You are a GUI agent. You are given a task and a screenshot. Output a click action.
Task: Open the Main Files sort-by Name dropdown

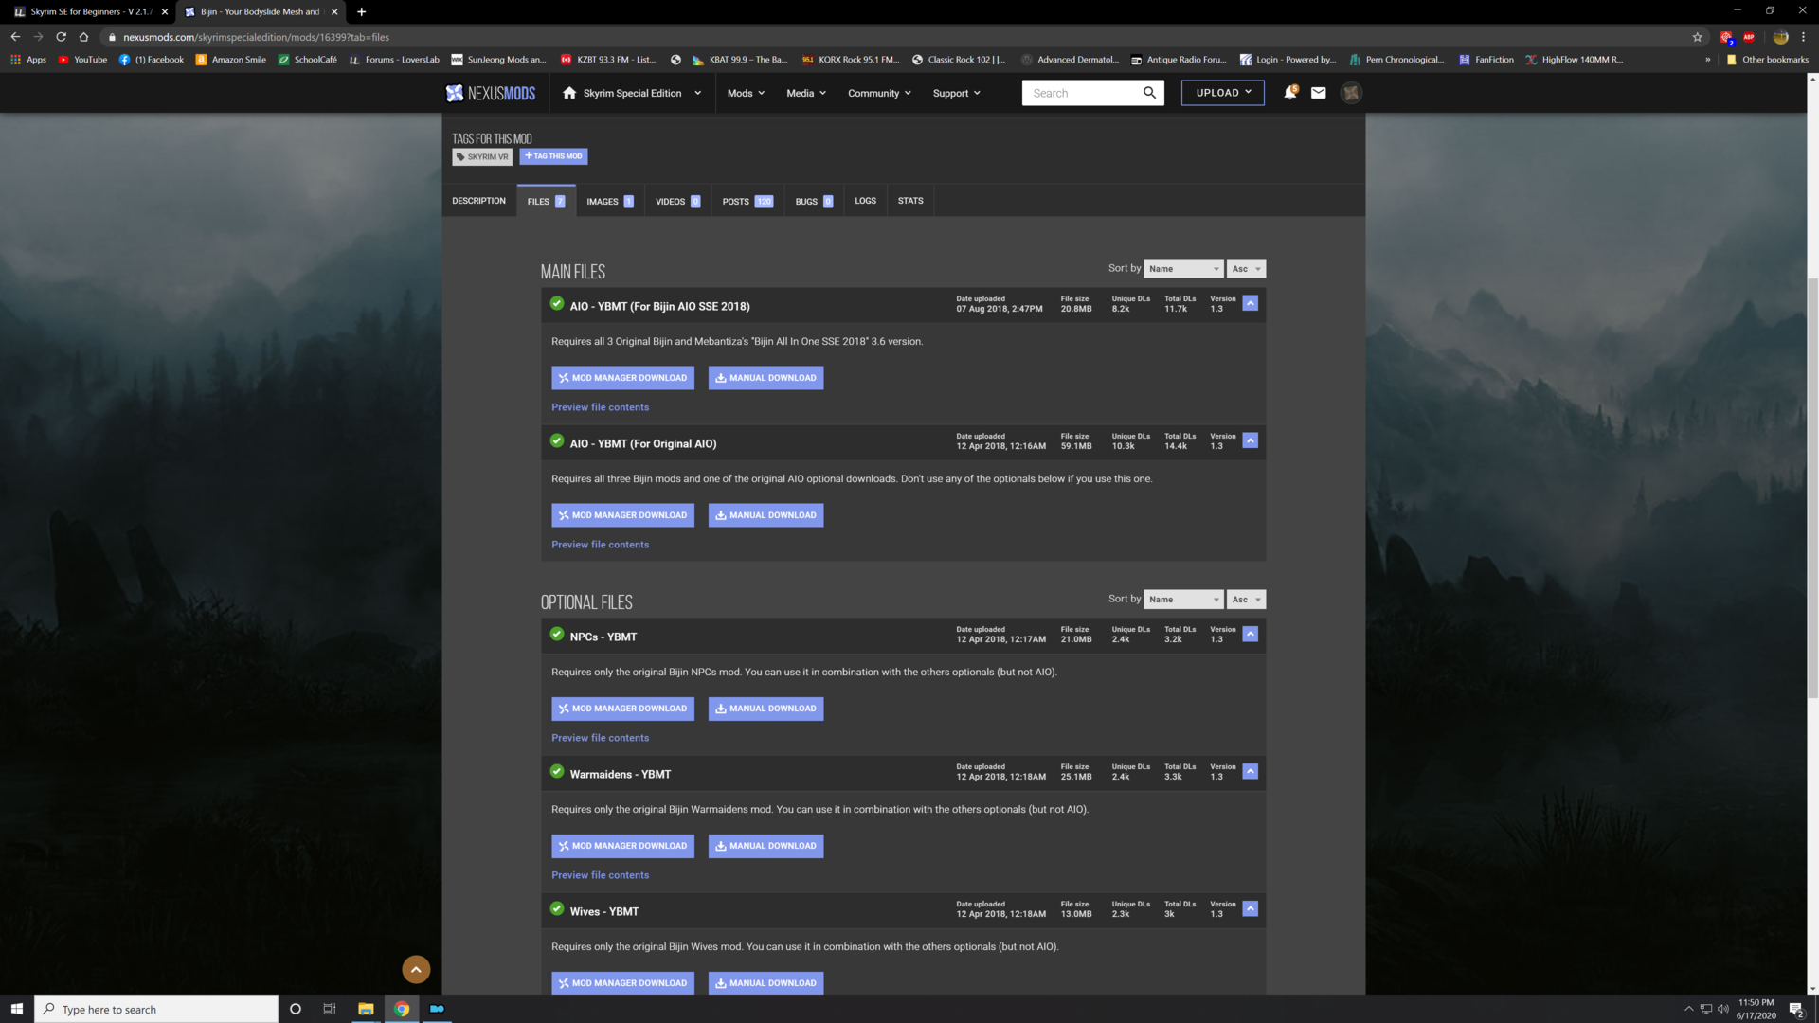pyautogui.click(x=1183, y=269)
